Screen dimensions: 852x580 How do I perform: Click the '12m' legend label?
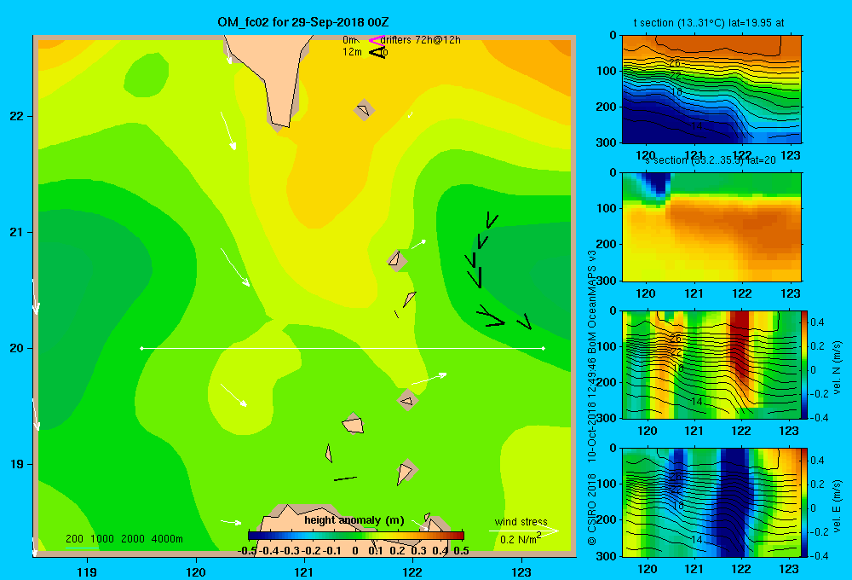(x=352, y=52)
